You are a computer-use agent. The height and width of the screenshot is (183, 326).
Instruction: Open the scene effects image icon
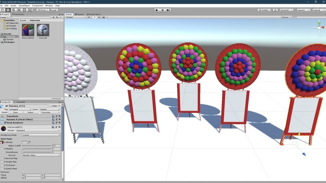104,17
